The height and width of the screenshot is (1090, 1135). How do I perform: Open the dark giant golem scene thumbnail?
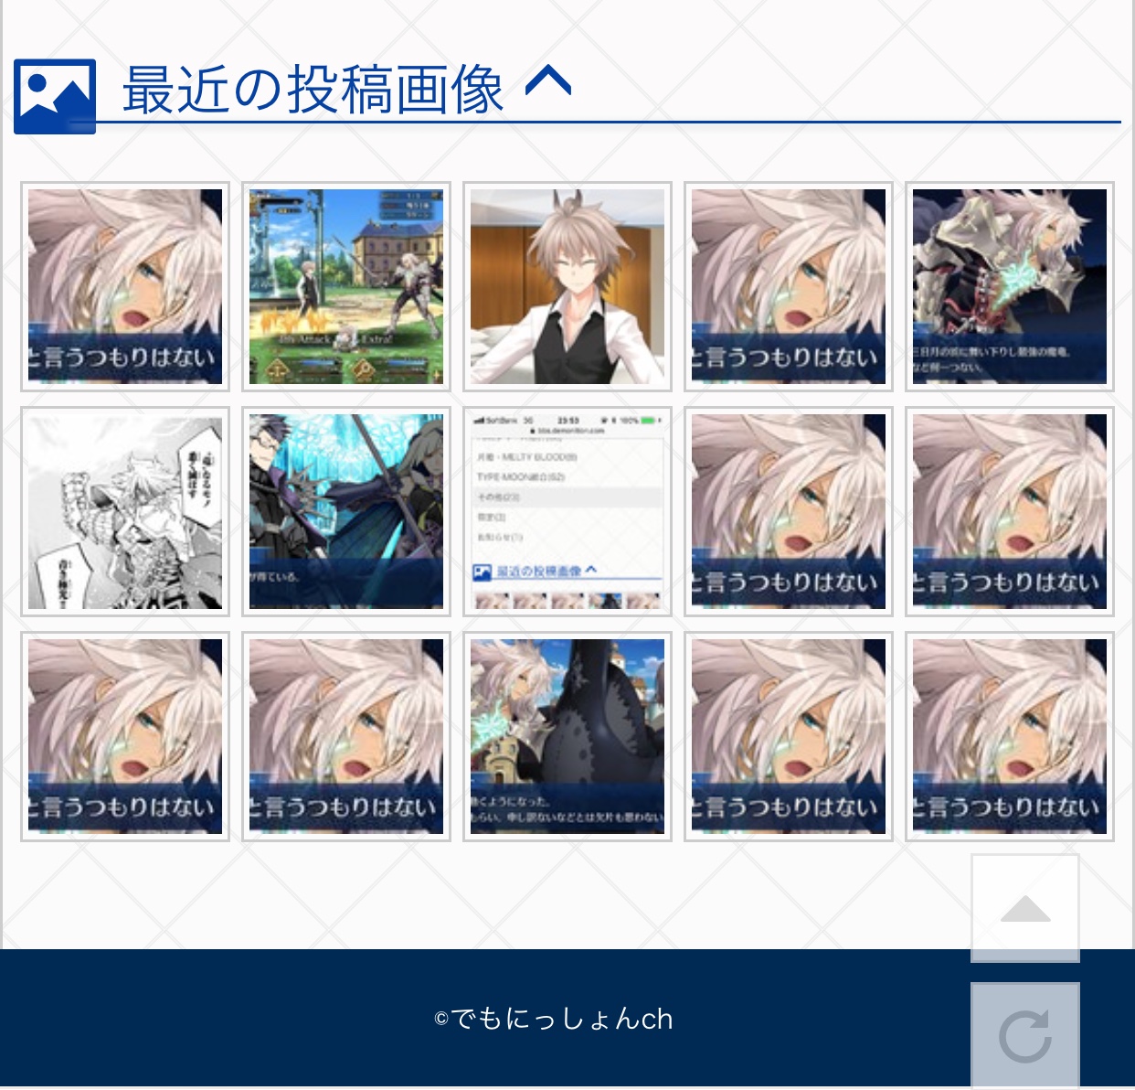[x=567, y=736]
